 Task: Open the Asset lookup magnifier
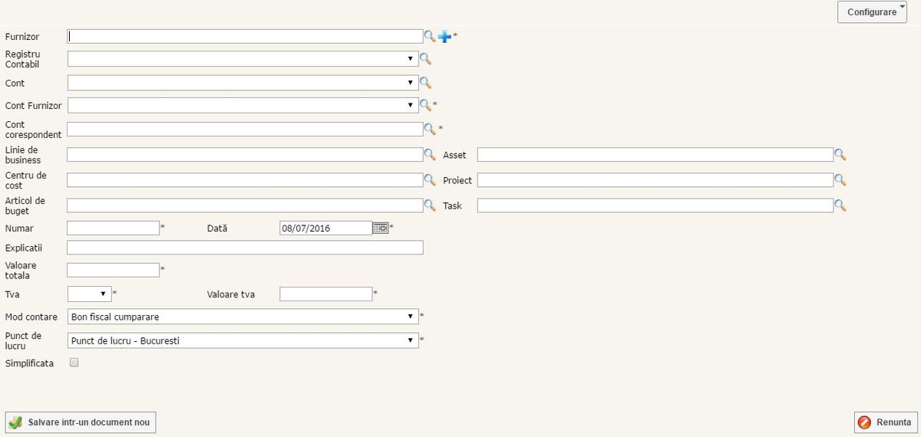pos(840,155)
